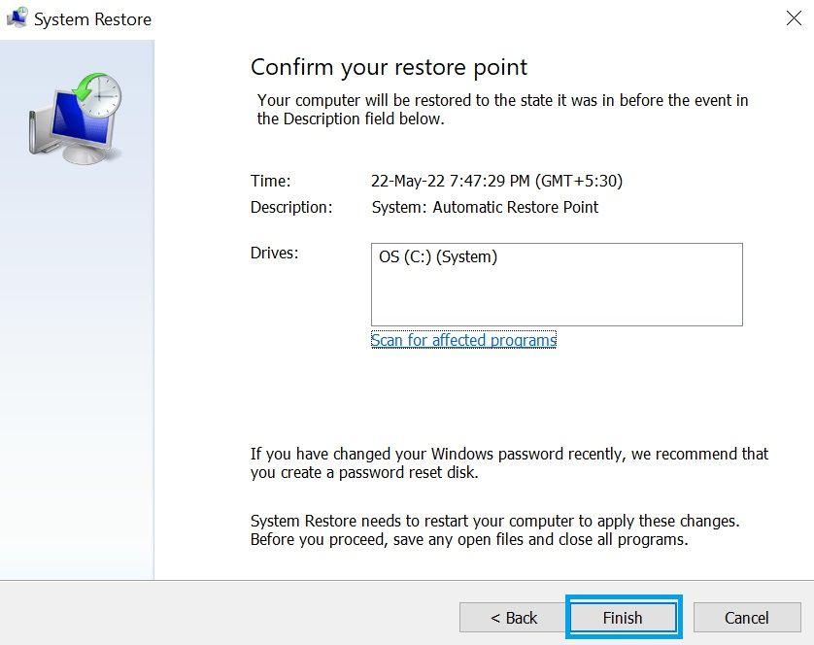Viewport: 814px width, 645px height.
Task: Cancel the system restore operation
Action: (746, 618)
